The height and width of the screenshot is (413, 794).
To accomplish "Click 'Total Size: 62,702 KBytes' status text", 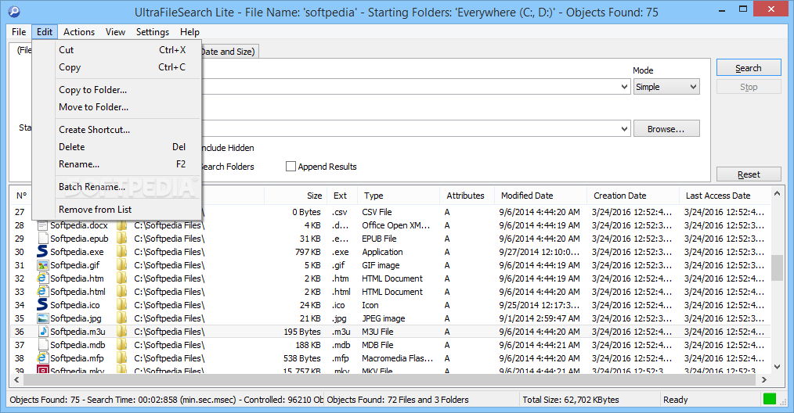I will pyautogui.click(x=571, y=400).
